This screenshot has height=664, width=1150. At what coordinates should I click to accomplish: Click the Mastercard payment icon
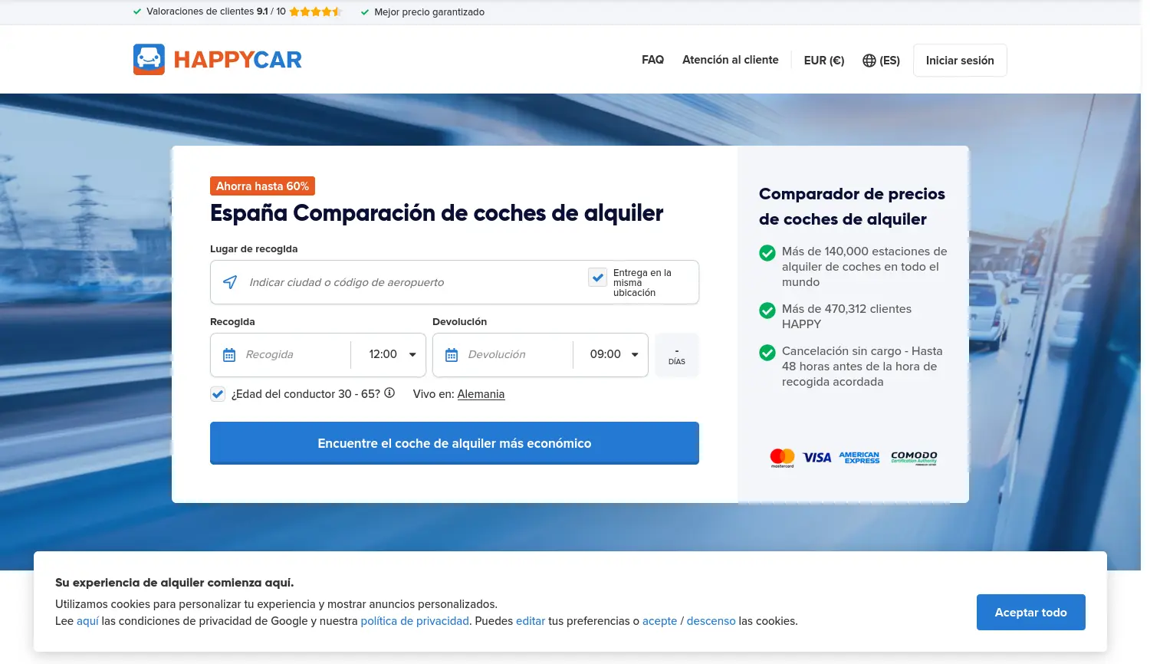[782, 457]
